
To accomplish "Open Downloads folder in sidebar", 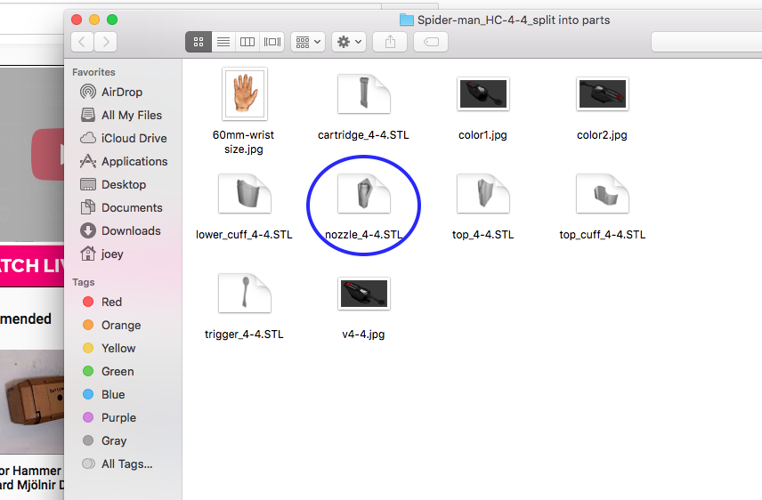I will coord(120,230).
